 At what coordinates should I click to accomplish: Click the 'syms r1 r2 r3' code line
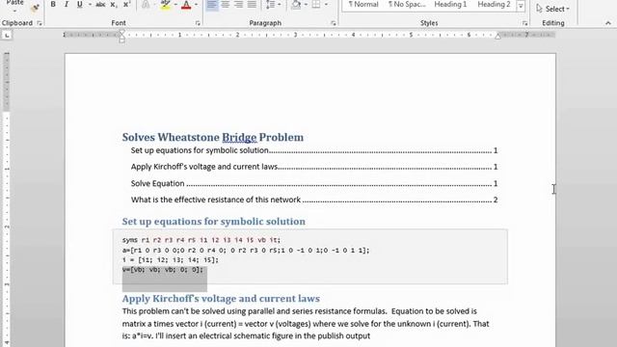point(201,240)
